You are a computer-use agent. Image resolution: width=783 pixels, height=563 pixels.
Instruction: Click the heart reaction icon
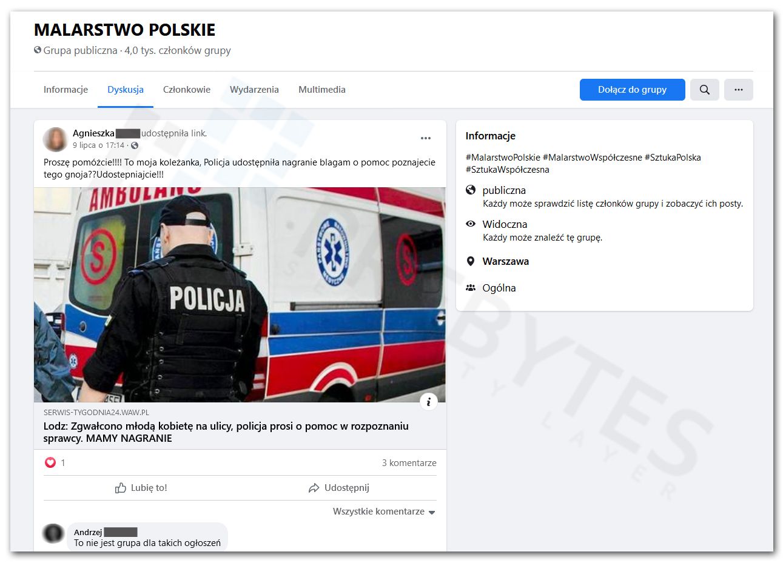pos(50,462)
